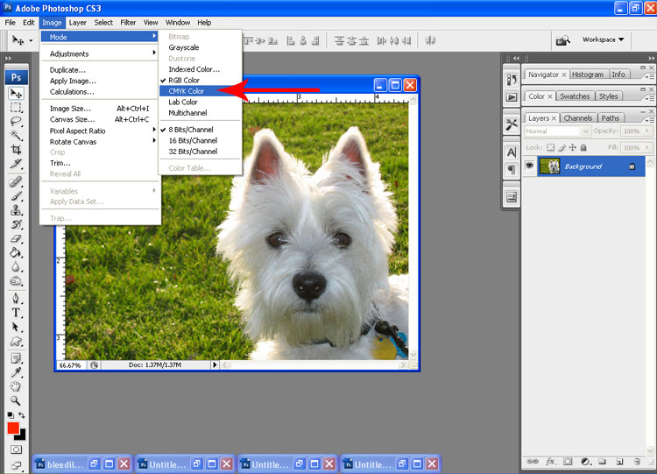Open Image Size dialog entry
Viewport: 657px width, 474px height.
coord(100,109)
